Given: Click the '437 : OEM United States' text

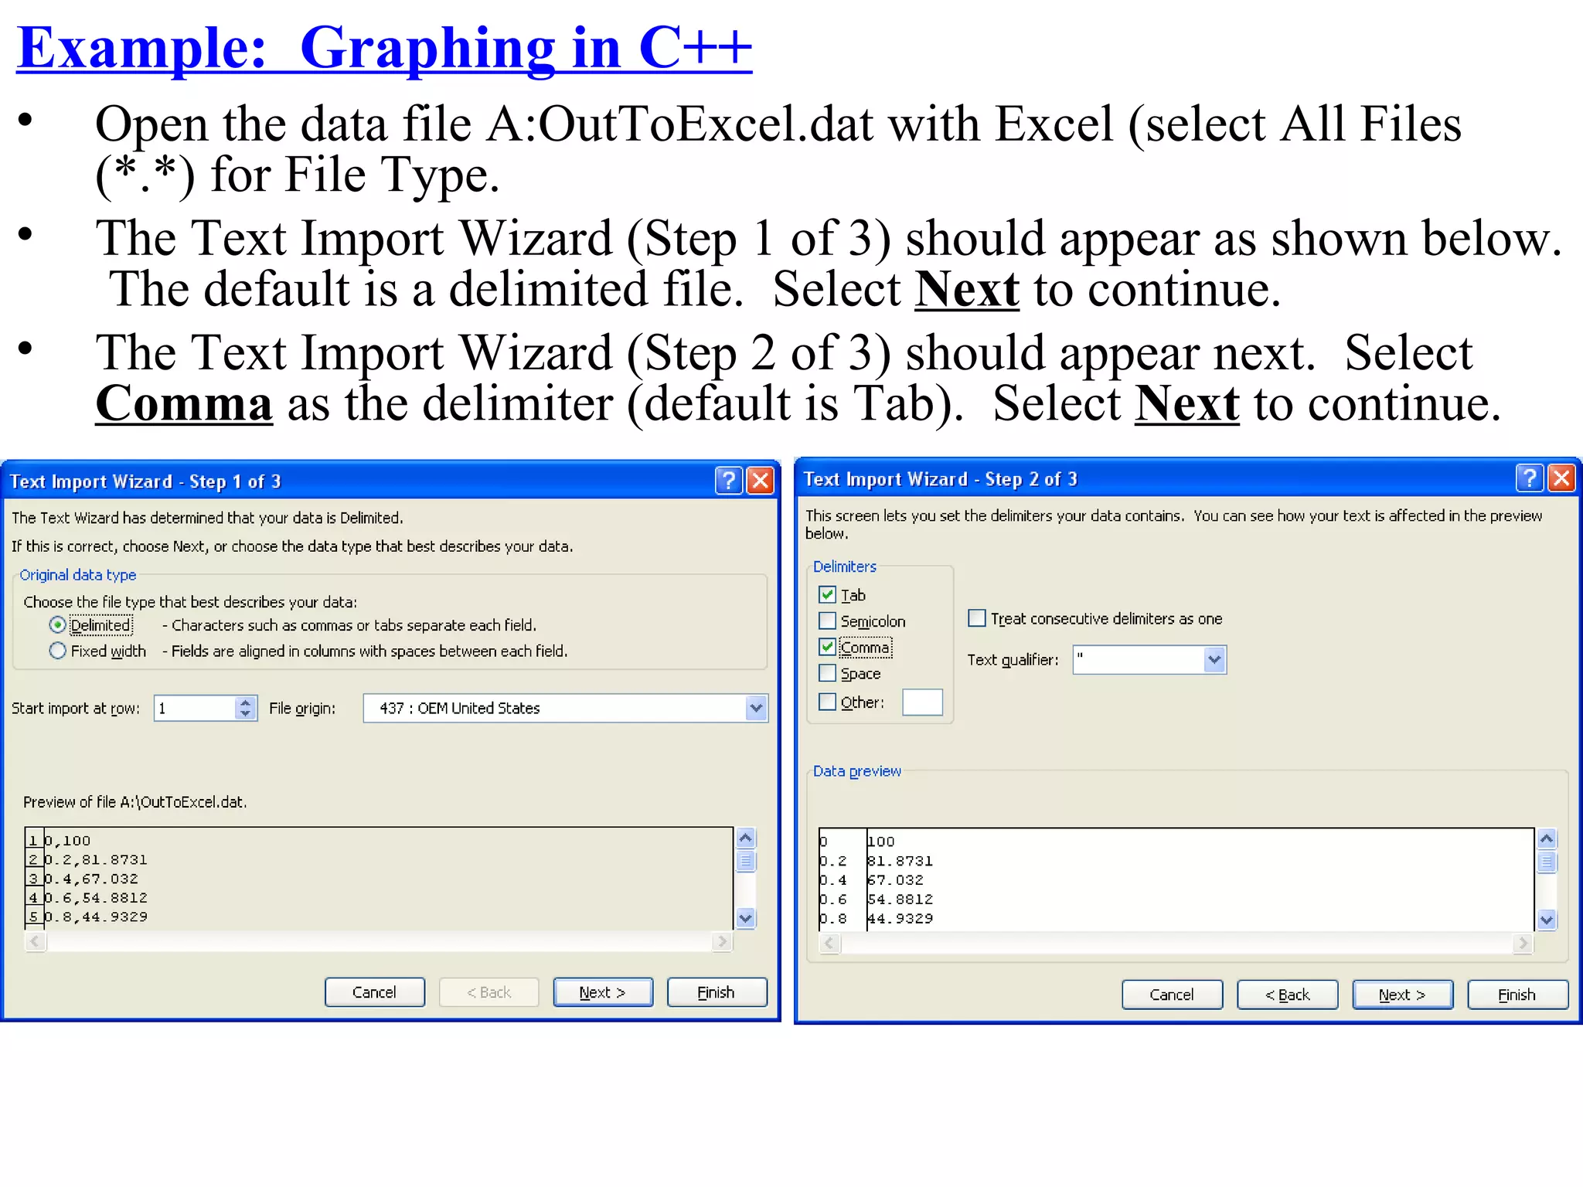Looking at the screenshot, I should click(x=459, y=708).
